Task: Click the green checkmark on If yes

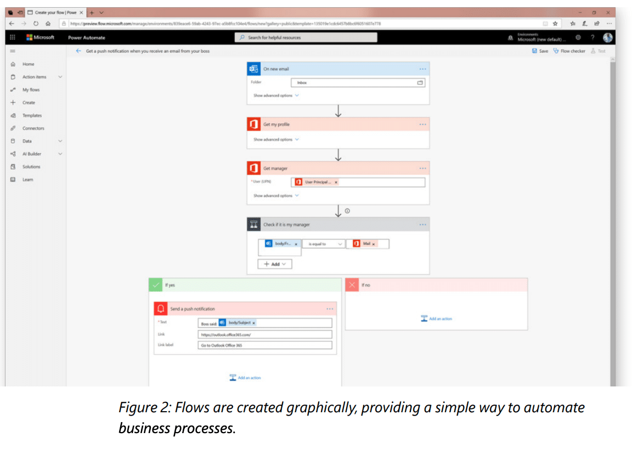Action: [x=156, y=285]
